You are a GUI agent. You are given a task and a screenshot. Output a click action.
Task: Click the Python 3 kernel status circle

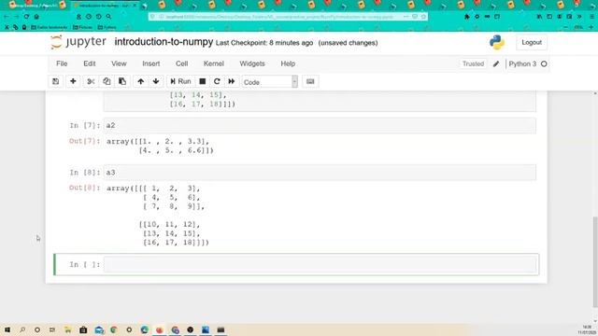pos(544,64)
